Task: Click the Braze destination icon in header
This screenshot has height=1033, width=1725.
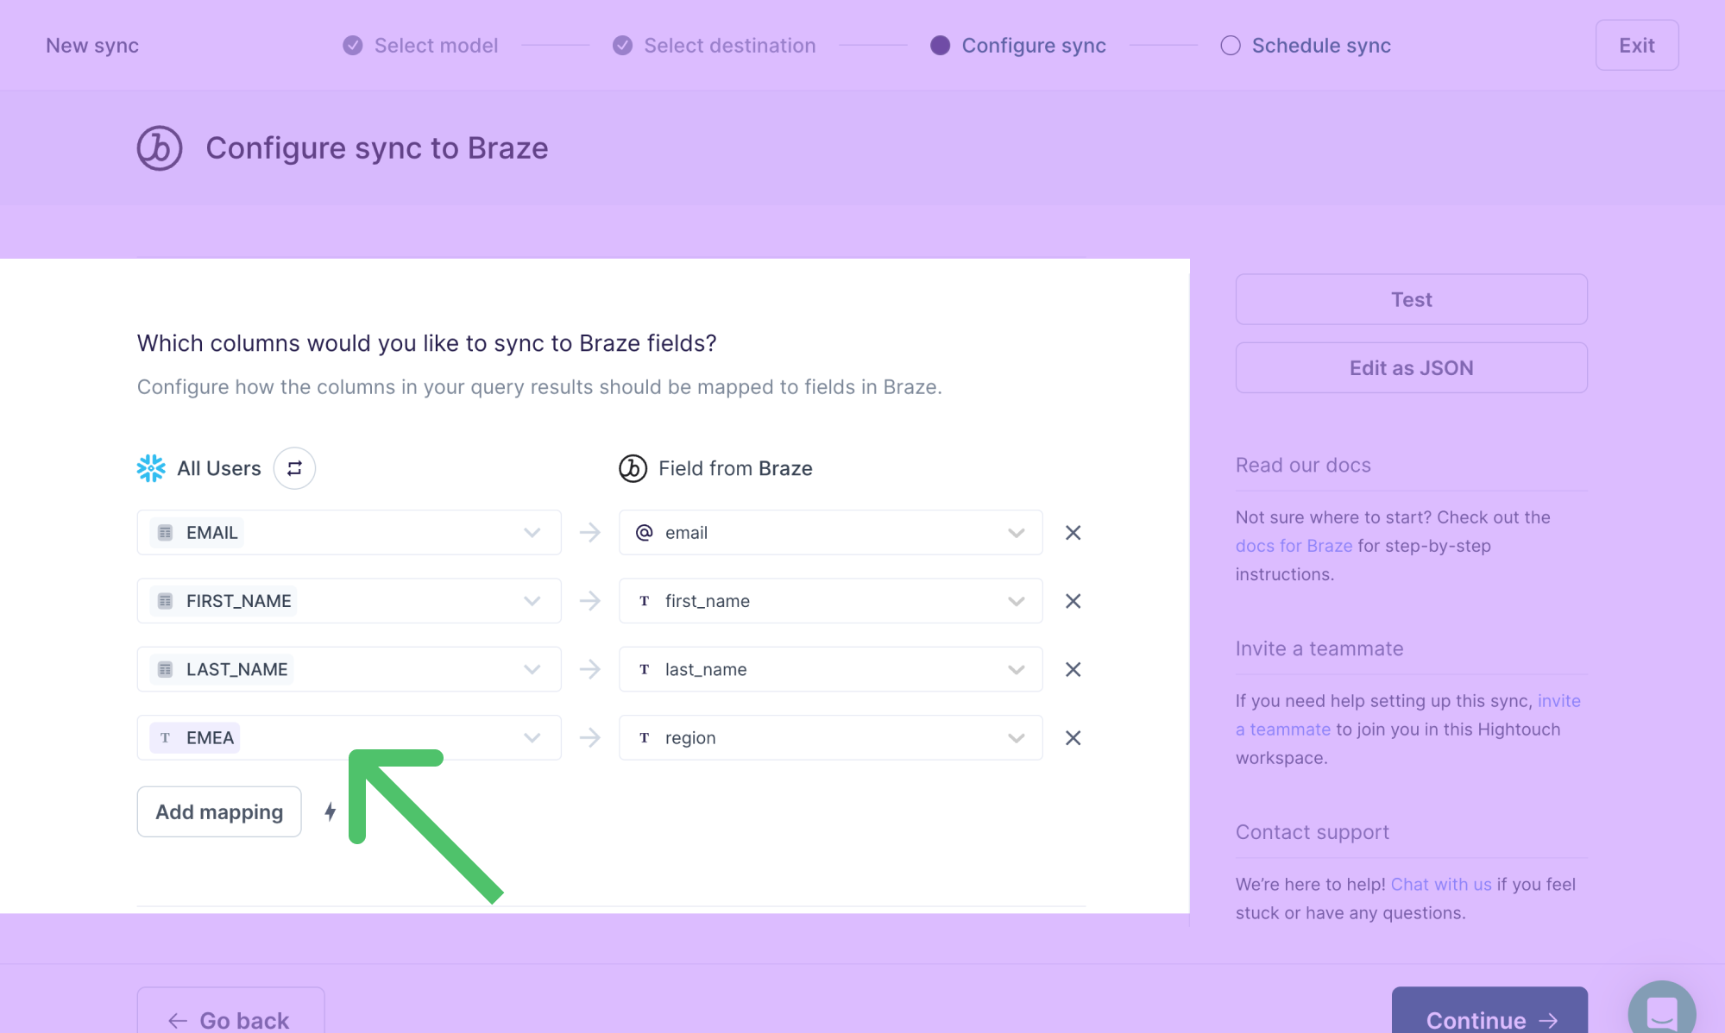Action: tap(160, 147)
